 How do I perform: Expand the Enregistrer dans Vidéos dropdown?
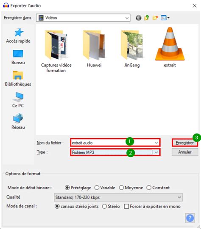coord(83,18)
